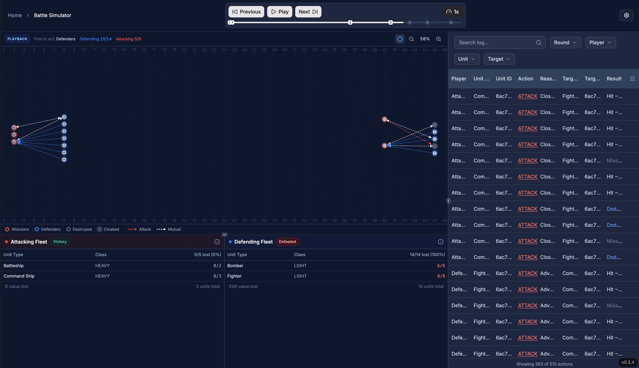Open table column settings icon
Screen dimensions: 639x368
click(x=632, y=79)
